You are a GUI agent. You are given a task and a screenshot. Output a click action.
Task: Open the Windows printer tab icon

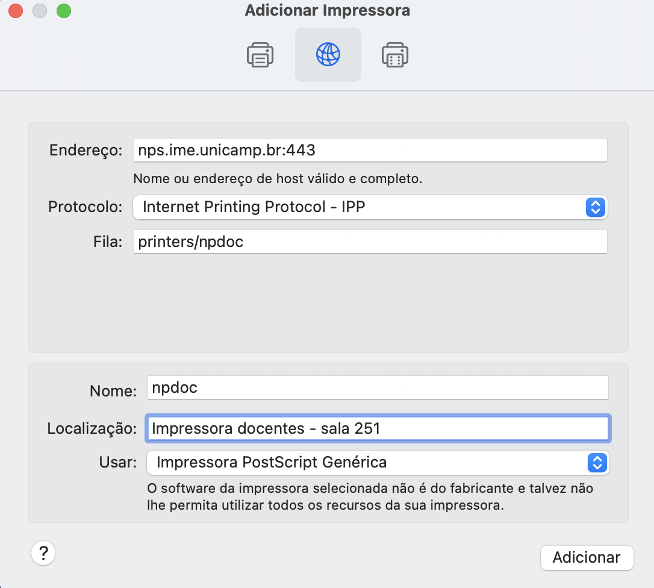395,55
